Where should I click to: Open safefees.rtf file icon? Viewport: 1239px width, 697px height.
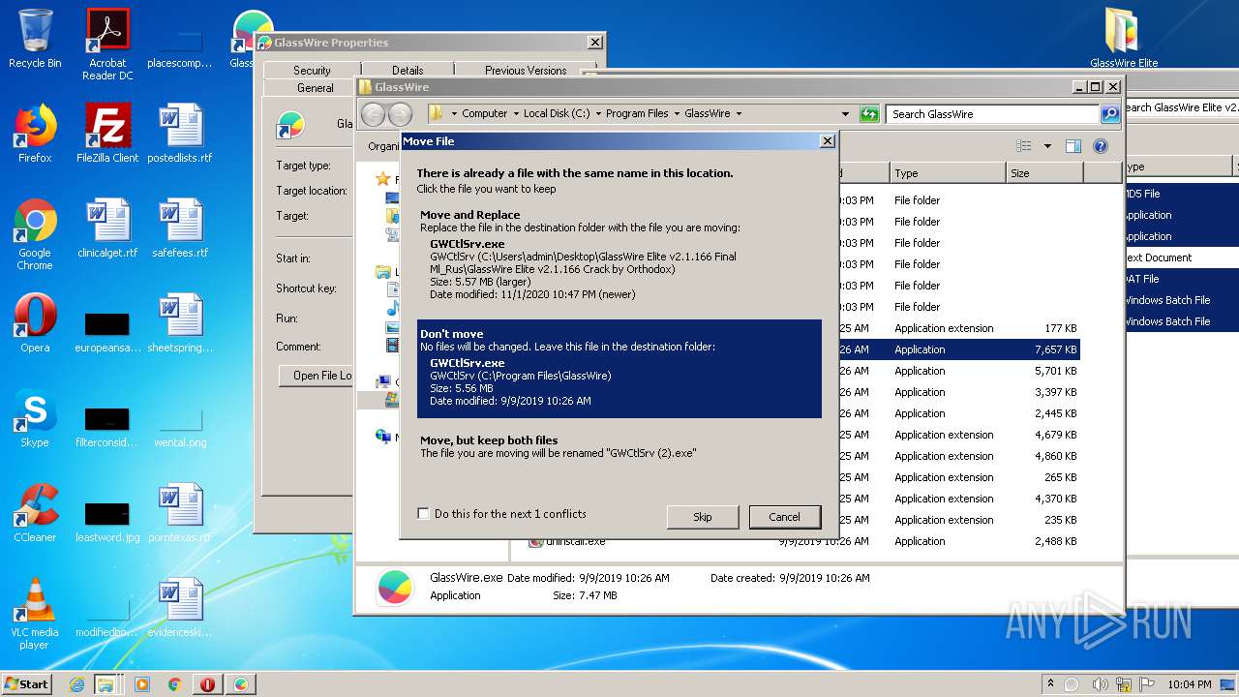pos(180,228)
